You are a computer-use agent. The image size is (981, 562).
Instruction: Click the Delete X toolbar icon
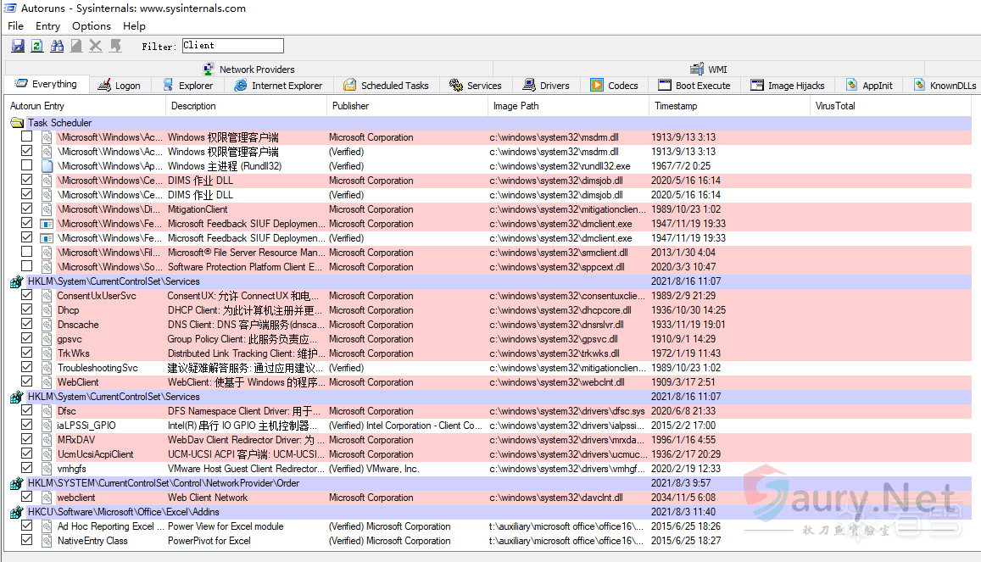96,46
